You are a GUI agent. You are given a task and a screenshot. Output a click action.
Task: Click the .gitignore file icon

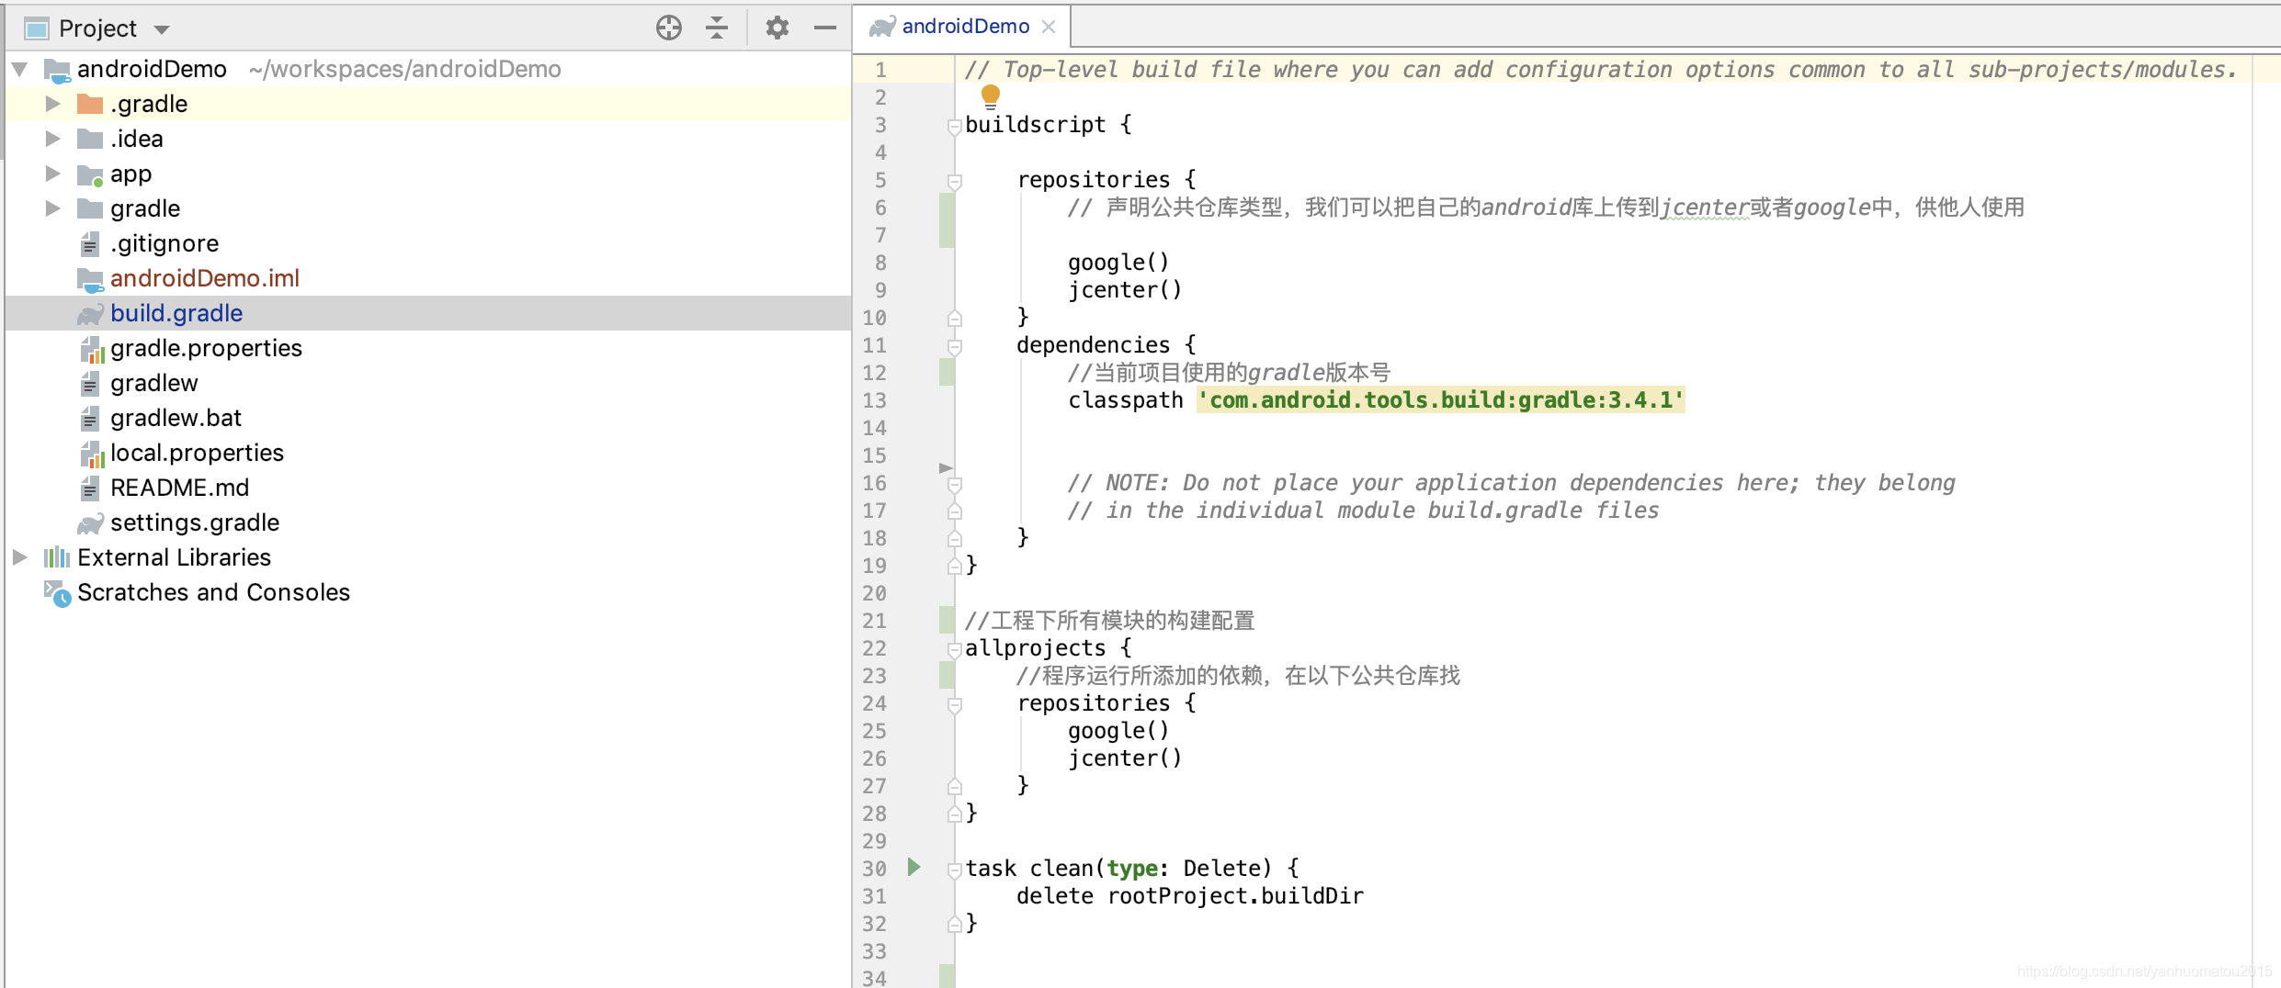[89, 243]
